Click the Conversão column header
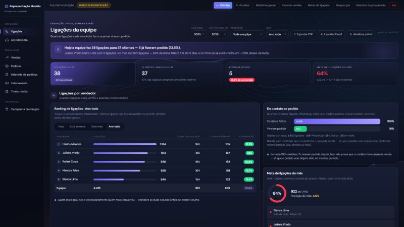Image resolution: width=404 pixels, height=227 pixels. click(246, 137)
